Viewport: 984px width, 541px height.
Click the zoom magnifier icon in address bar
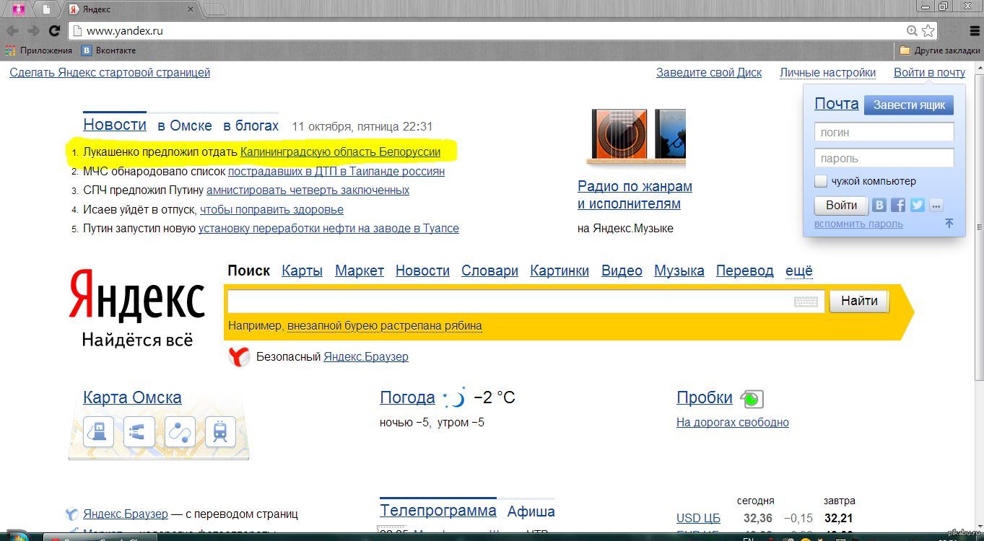pyautogui.click(x=913, y=30)
